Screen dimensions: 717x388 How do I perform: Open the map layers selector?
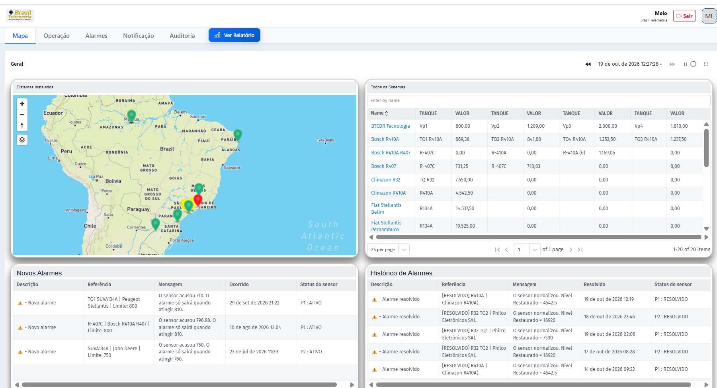22,140
